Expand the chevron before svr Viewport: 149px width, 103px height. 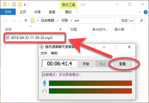(71, 20)
